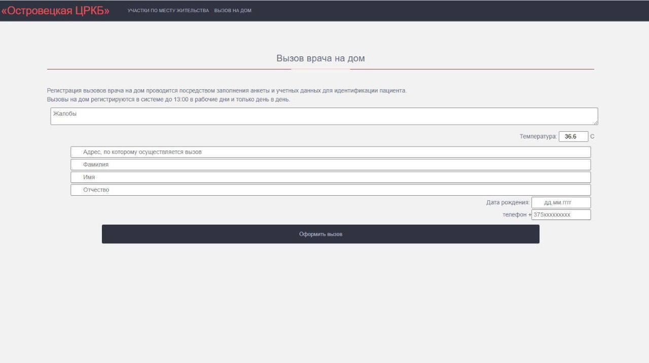Select the Вызов на дом menu item
The height and width of the screenshot is (363, 649).
[x=232, y=11]
